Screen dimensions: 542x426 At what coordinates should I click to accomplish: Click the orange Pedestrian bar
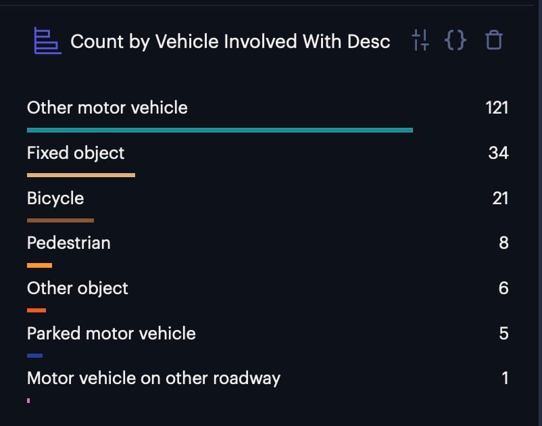(39, 265)
